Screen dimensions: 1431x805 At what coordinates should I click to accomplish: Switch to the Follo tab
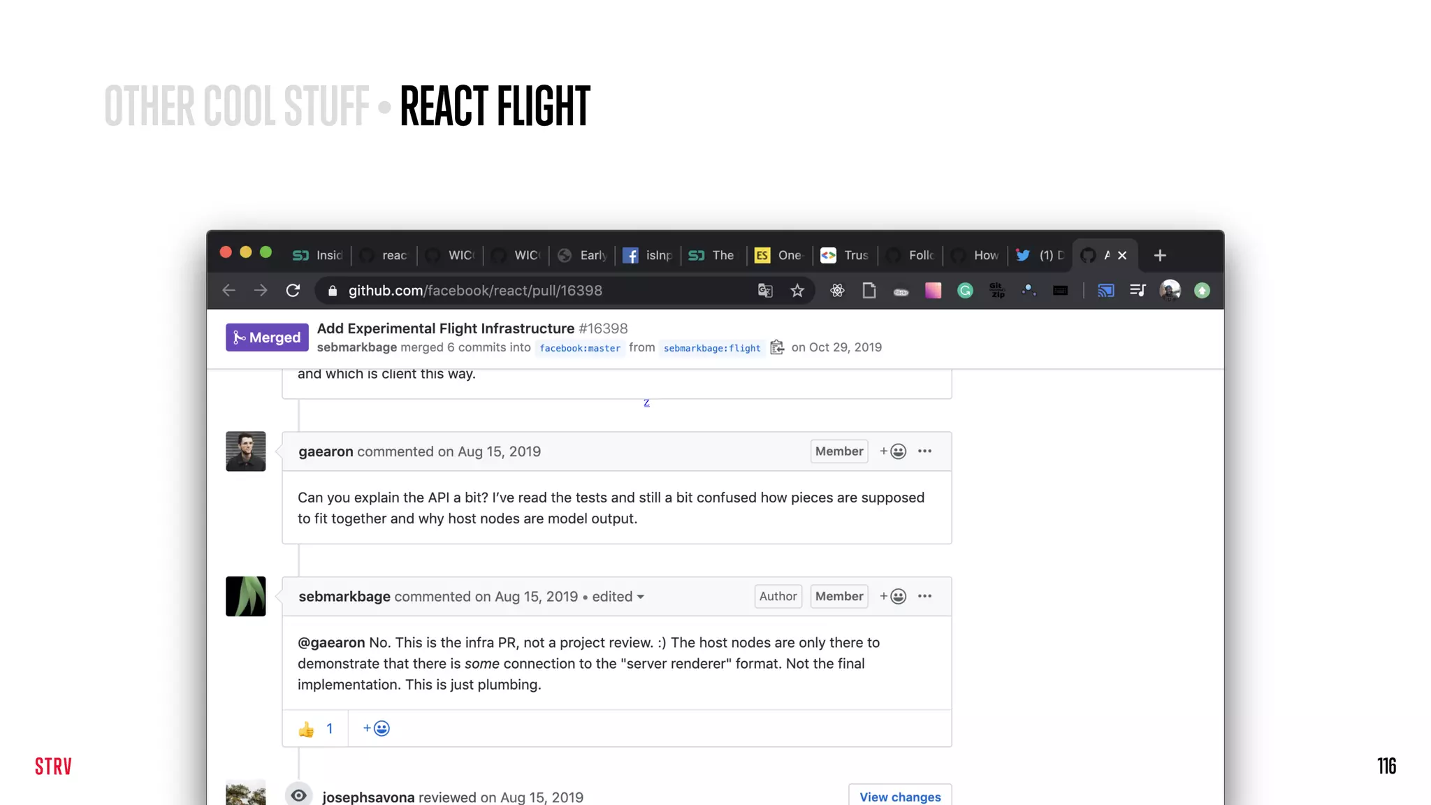(x=910, y=256)
